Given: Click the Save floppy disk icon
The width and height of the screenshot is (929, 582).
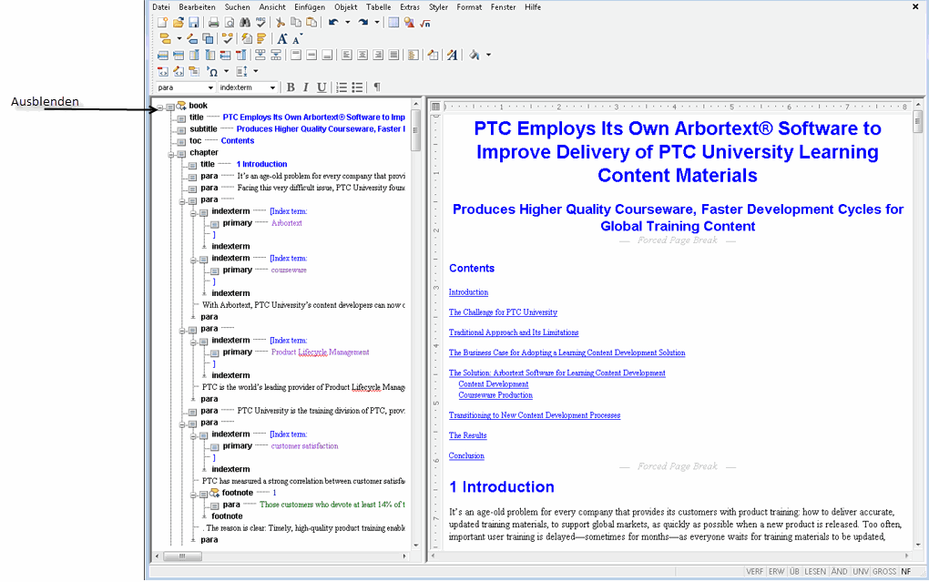Looking at the screenshot, I should tap(194, 23).
